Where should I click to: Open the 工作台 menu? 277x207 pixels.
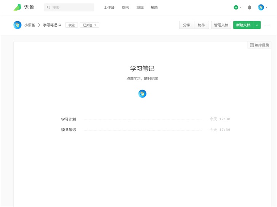pyautogui.click(x=109, y=7)
